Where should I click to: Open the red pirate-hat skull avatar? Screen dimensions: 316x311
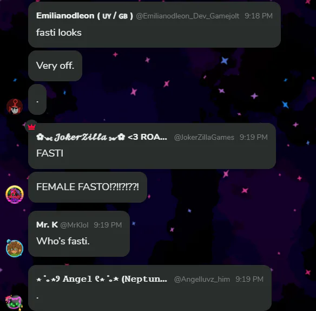(x=15, y=107)
